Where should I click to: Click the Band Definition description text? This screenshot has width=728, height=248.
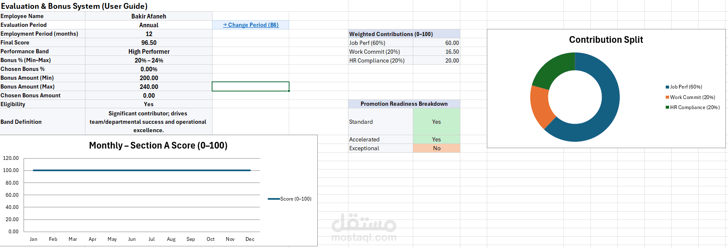(148, 122)
